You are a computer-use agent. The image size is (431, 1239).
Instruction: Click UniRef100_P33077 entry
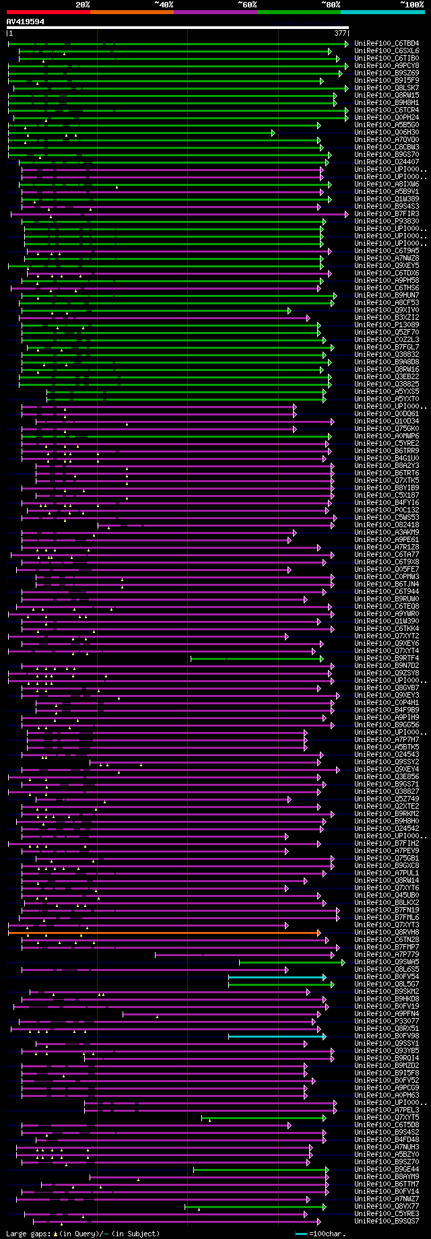(387, 1022)
